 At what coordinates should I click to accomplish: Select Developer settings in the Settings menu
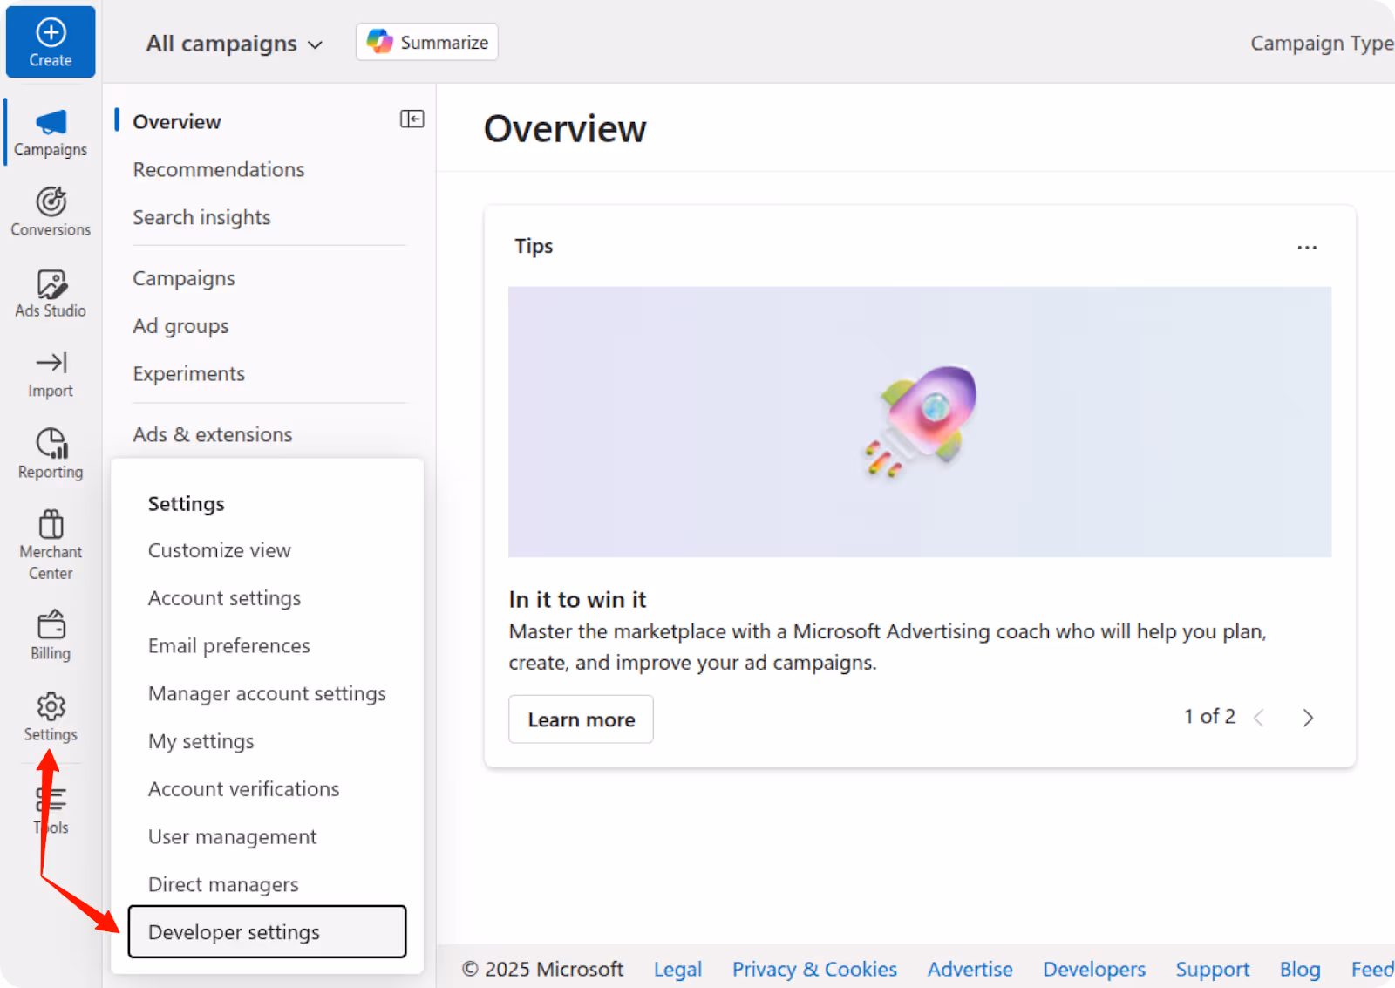point(234,931)
